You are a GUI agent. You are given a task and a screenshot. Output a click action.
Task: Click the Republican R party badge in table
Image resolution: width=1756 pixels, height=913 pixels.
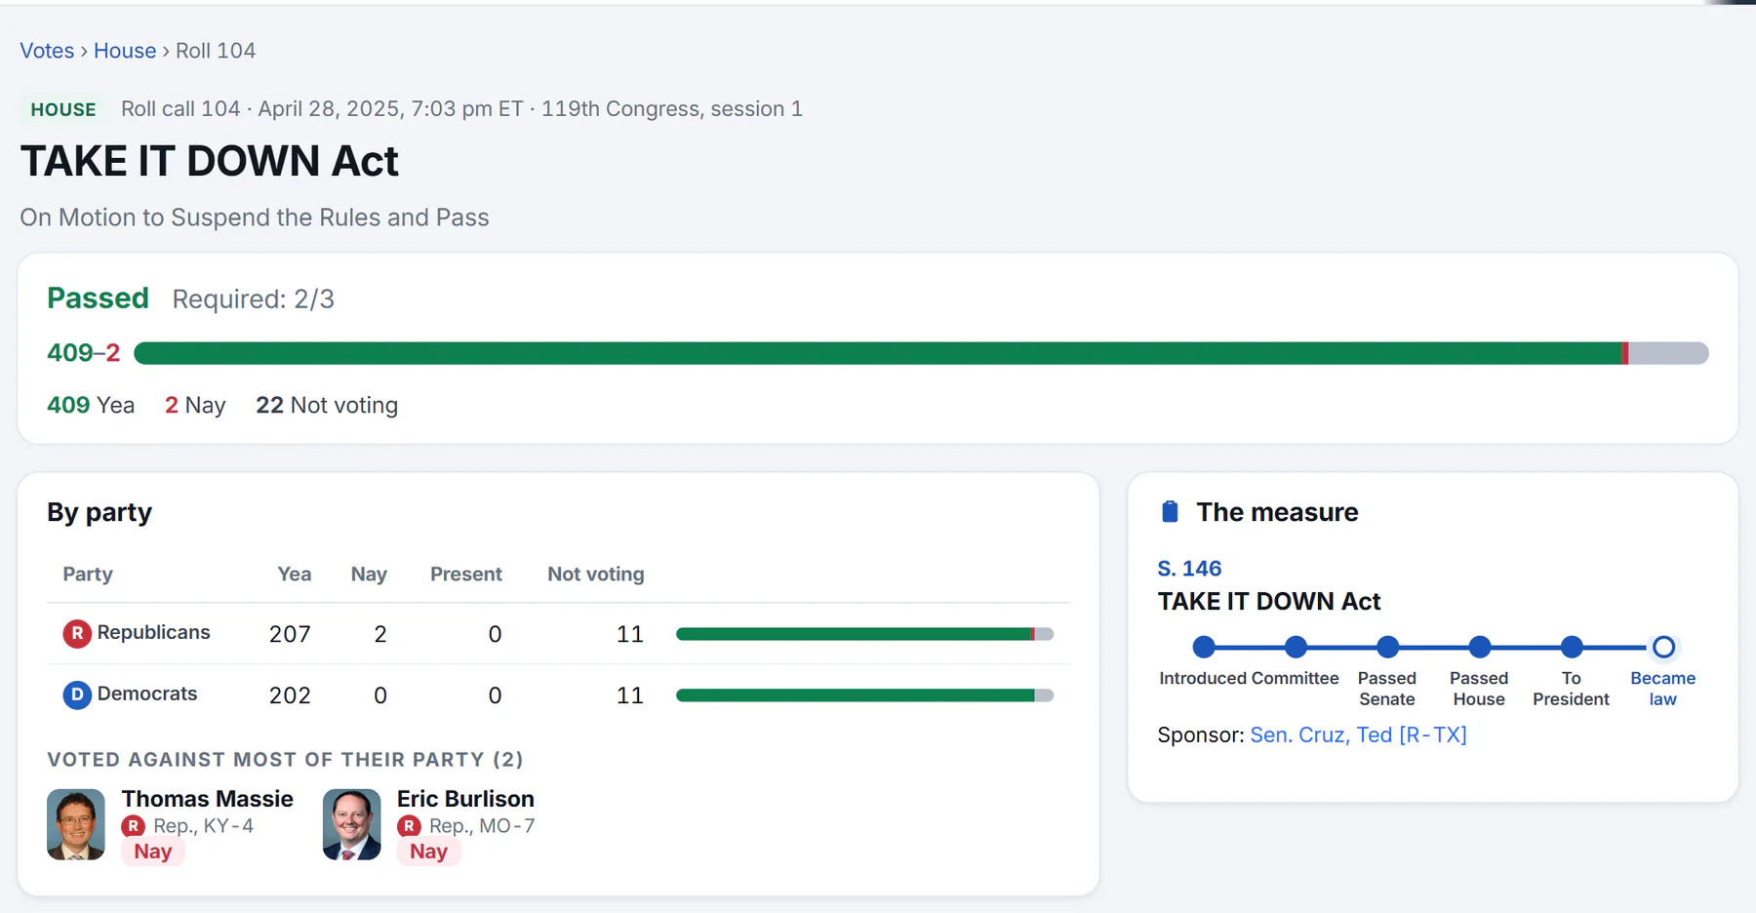[x=77, y=633]
